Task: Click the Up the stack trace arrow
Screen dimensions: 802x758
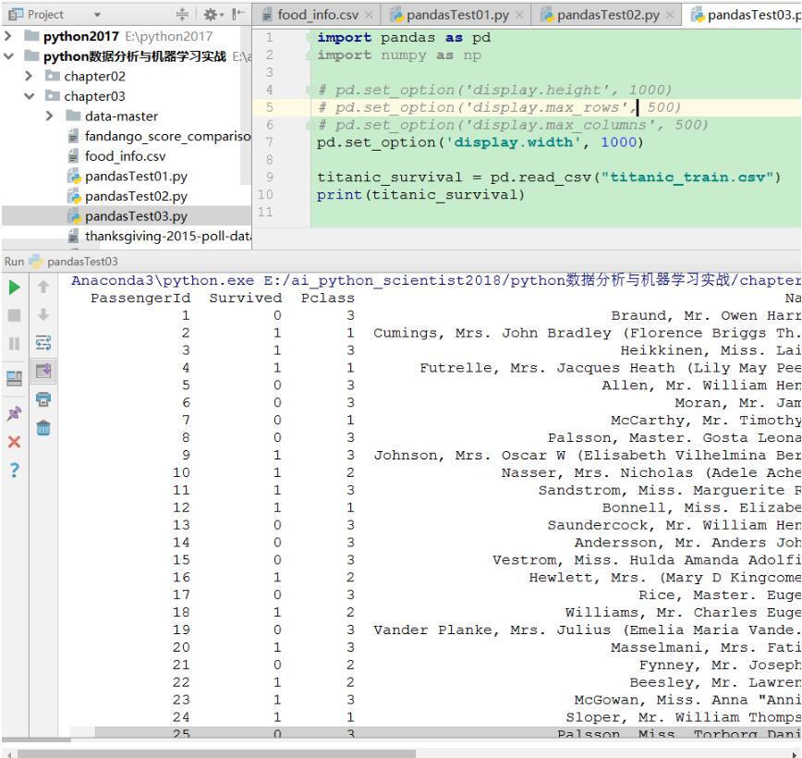Action: (x=43, y=287)
